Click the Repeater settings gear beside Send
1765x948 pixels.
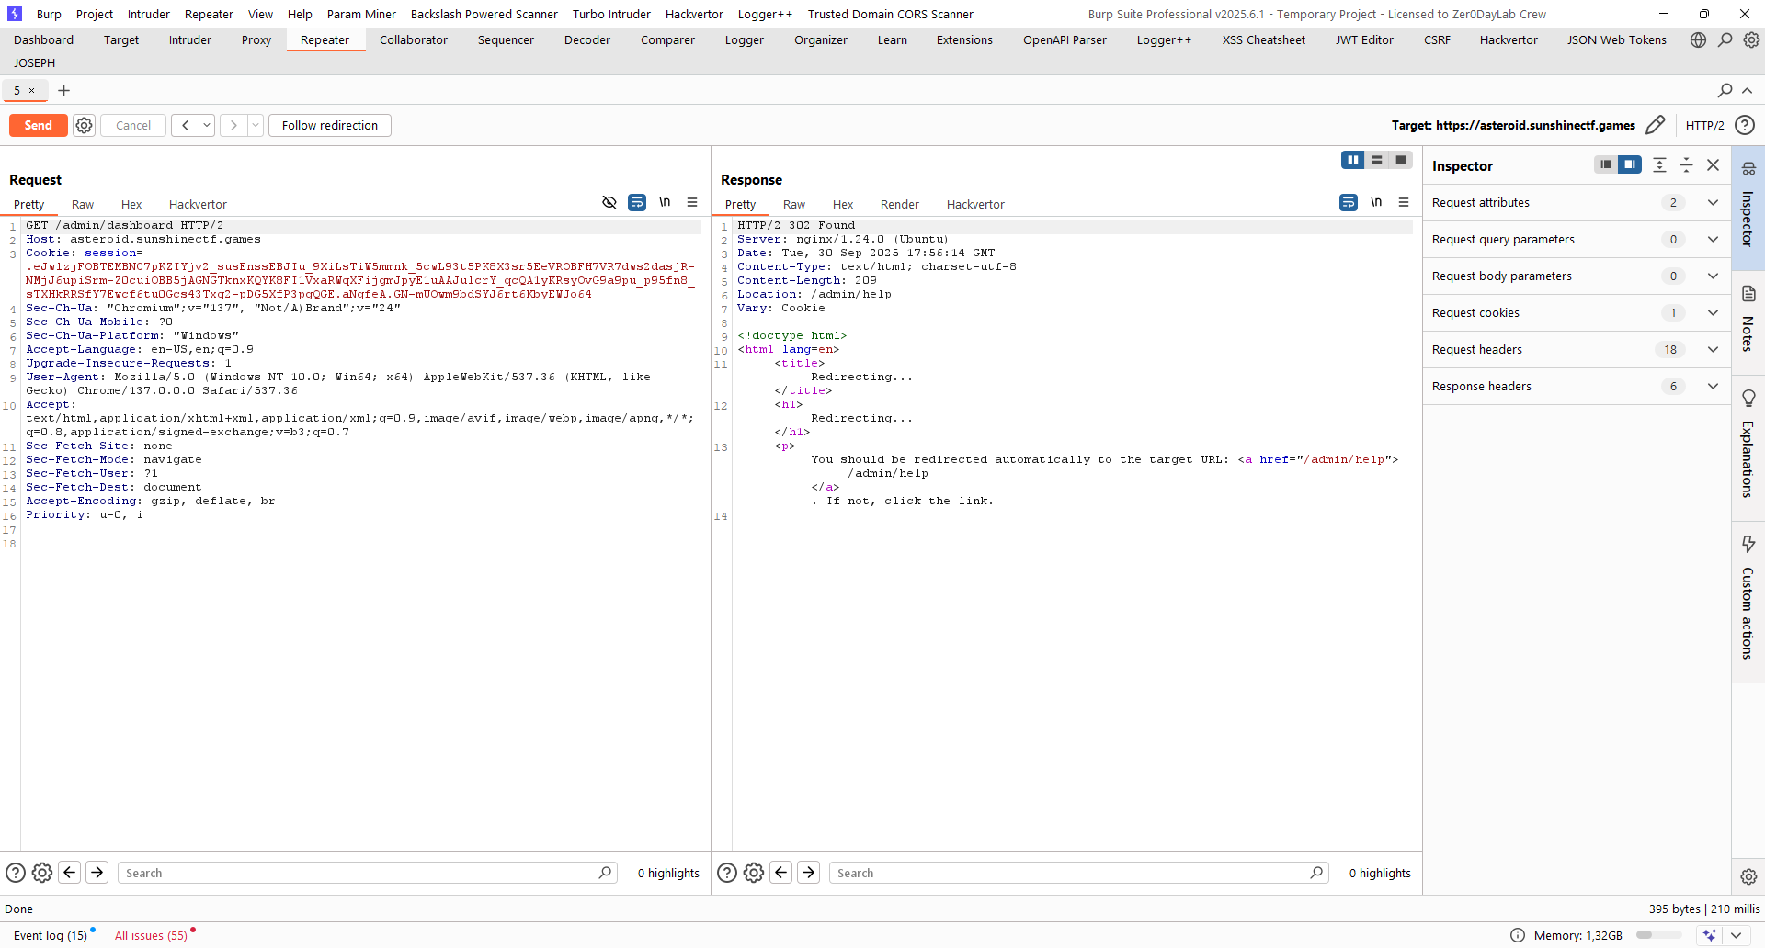(84, 125)
